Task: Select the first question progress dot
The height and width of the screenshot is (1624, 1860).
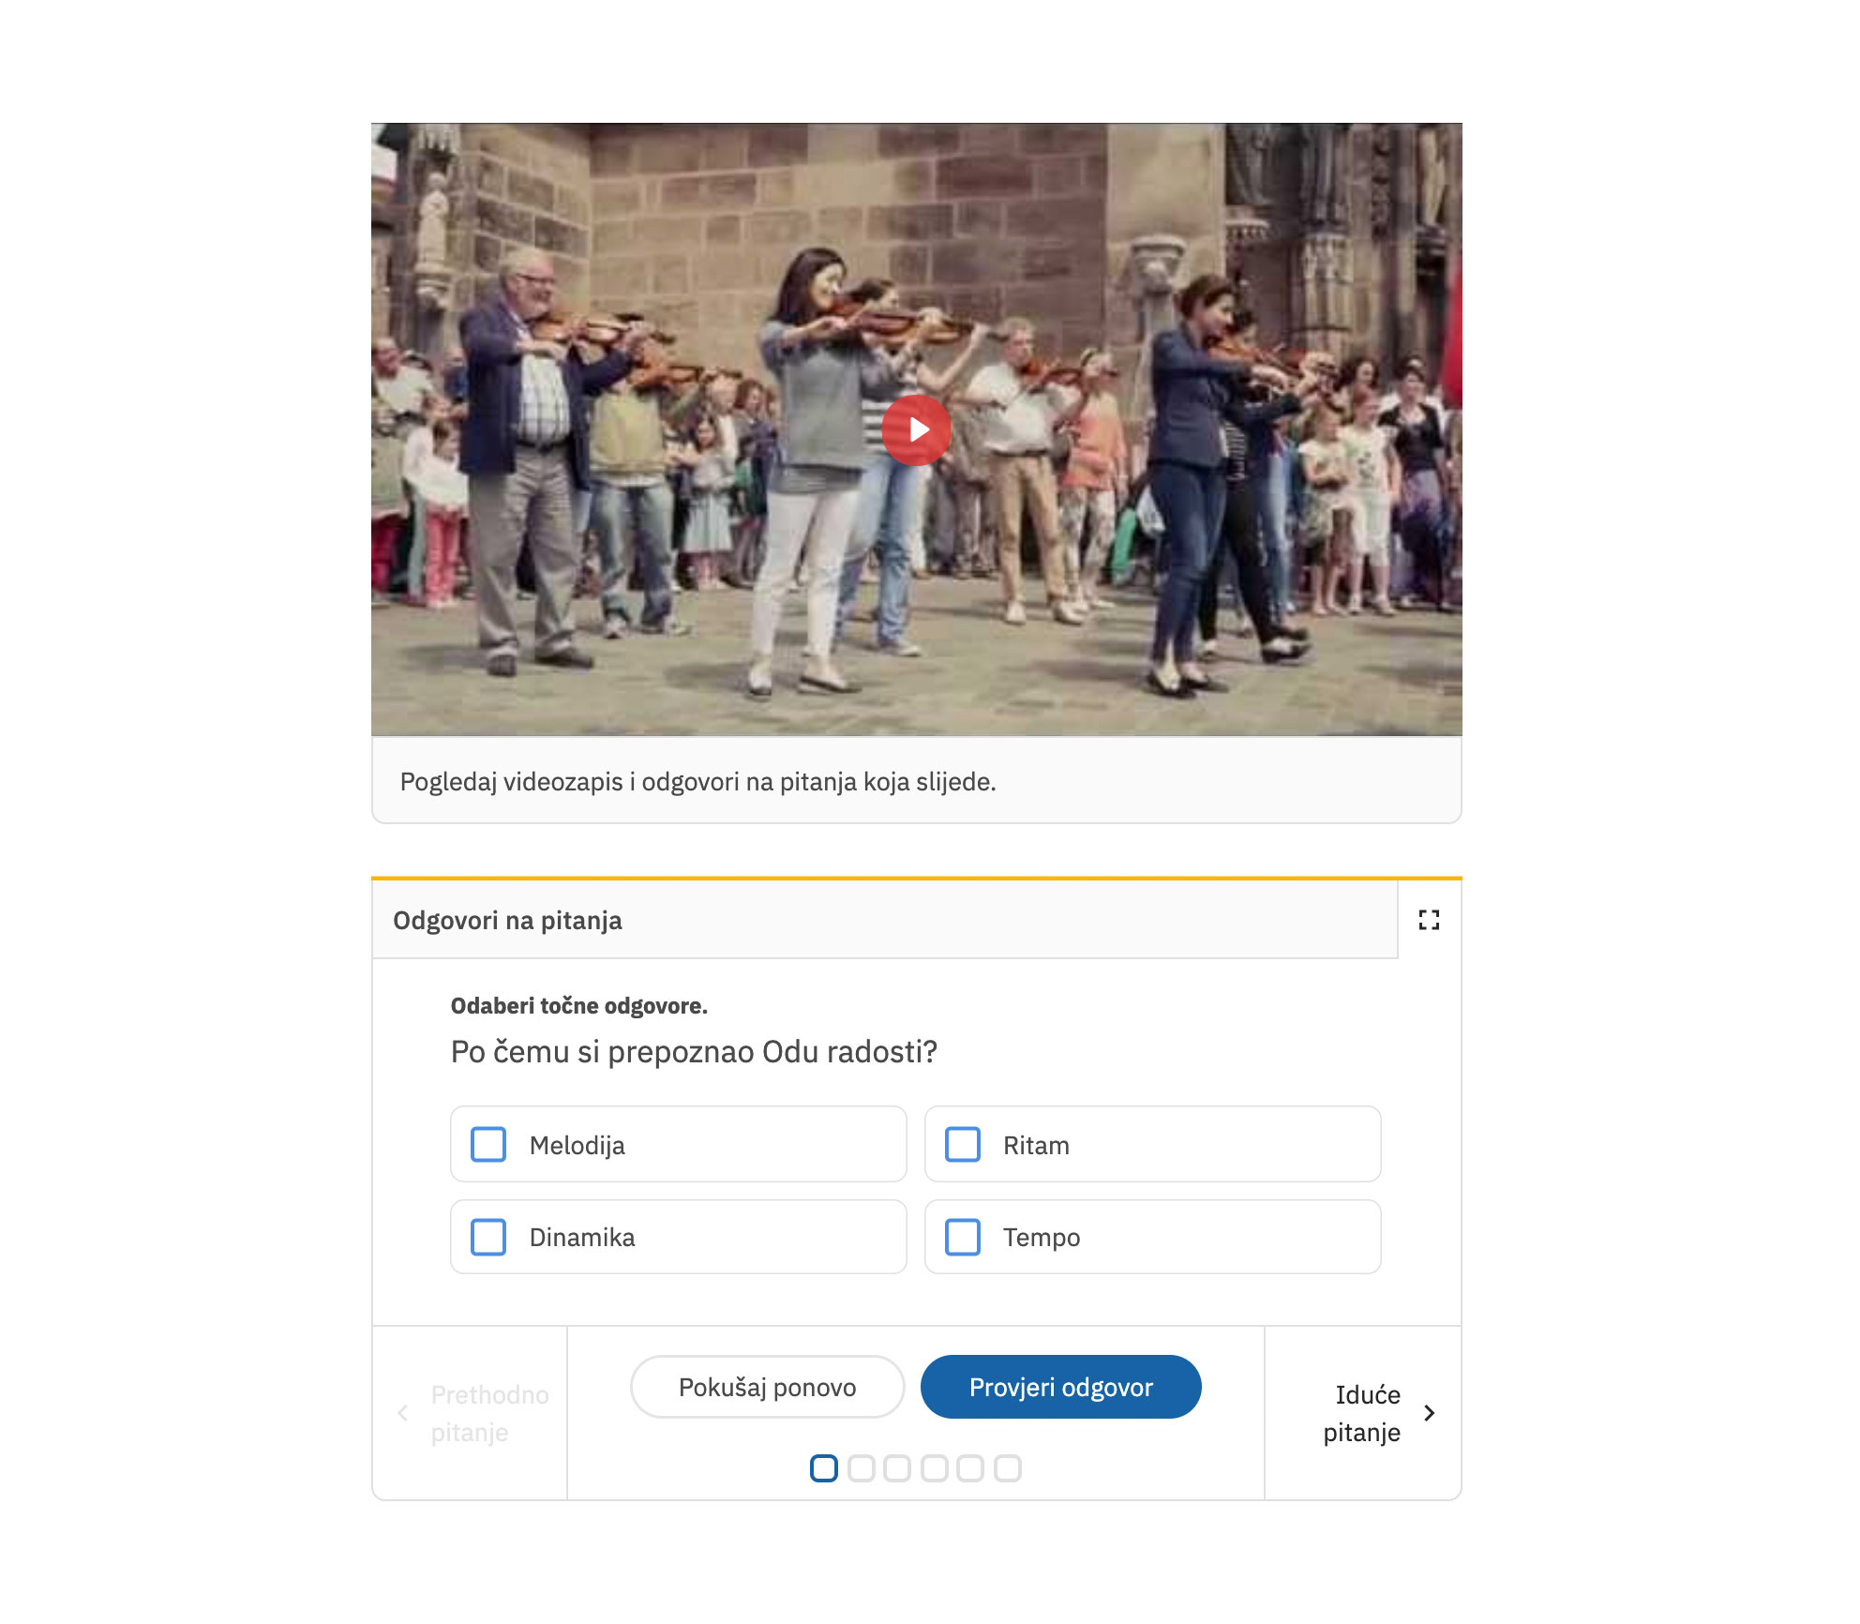Action: [x=824, y=1468]
